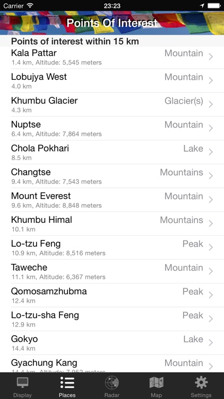The width and height of the screenshot is (224, 399).
Task: Expand the Kala Pattar row chevron
Action: pos(211,56)
